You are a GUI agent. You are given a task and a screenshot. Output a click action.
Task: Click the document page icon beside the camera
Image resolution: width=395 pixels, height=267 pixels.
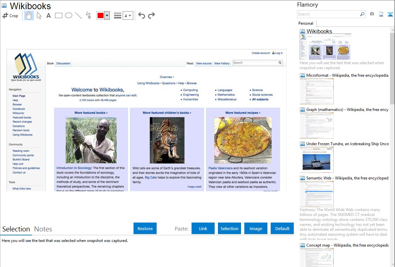(x=381, y=14)
